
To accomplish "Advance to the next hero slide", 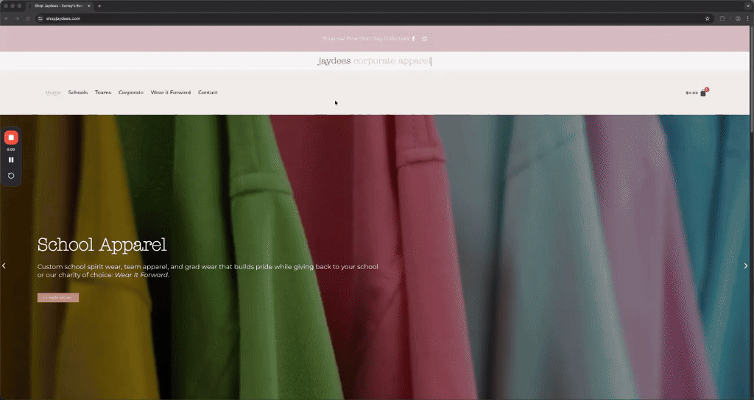I will point(746,265).
